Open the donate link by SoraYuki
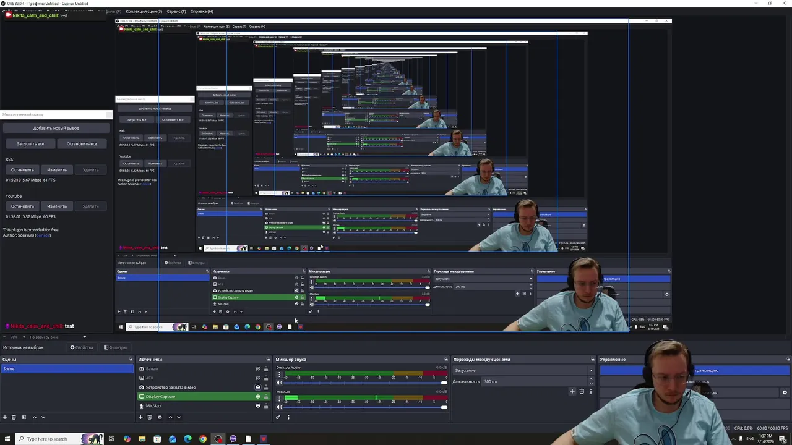This screenshot has height=445, width=792. [x=43, y=235]
